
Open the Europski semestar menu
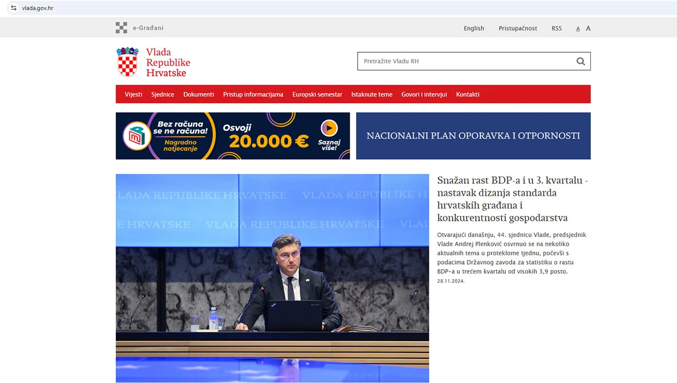(x=317, y=95)
